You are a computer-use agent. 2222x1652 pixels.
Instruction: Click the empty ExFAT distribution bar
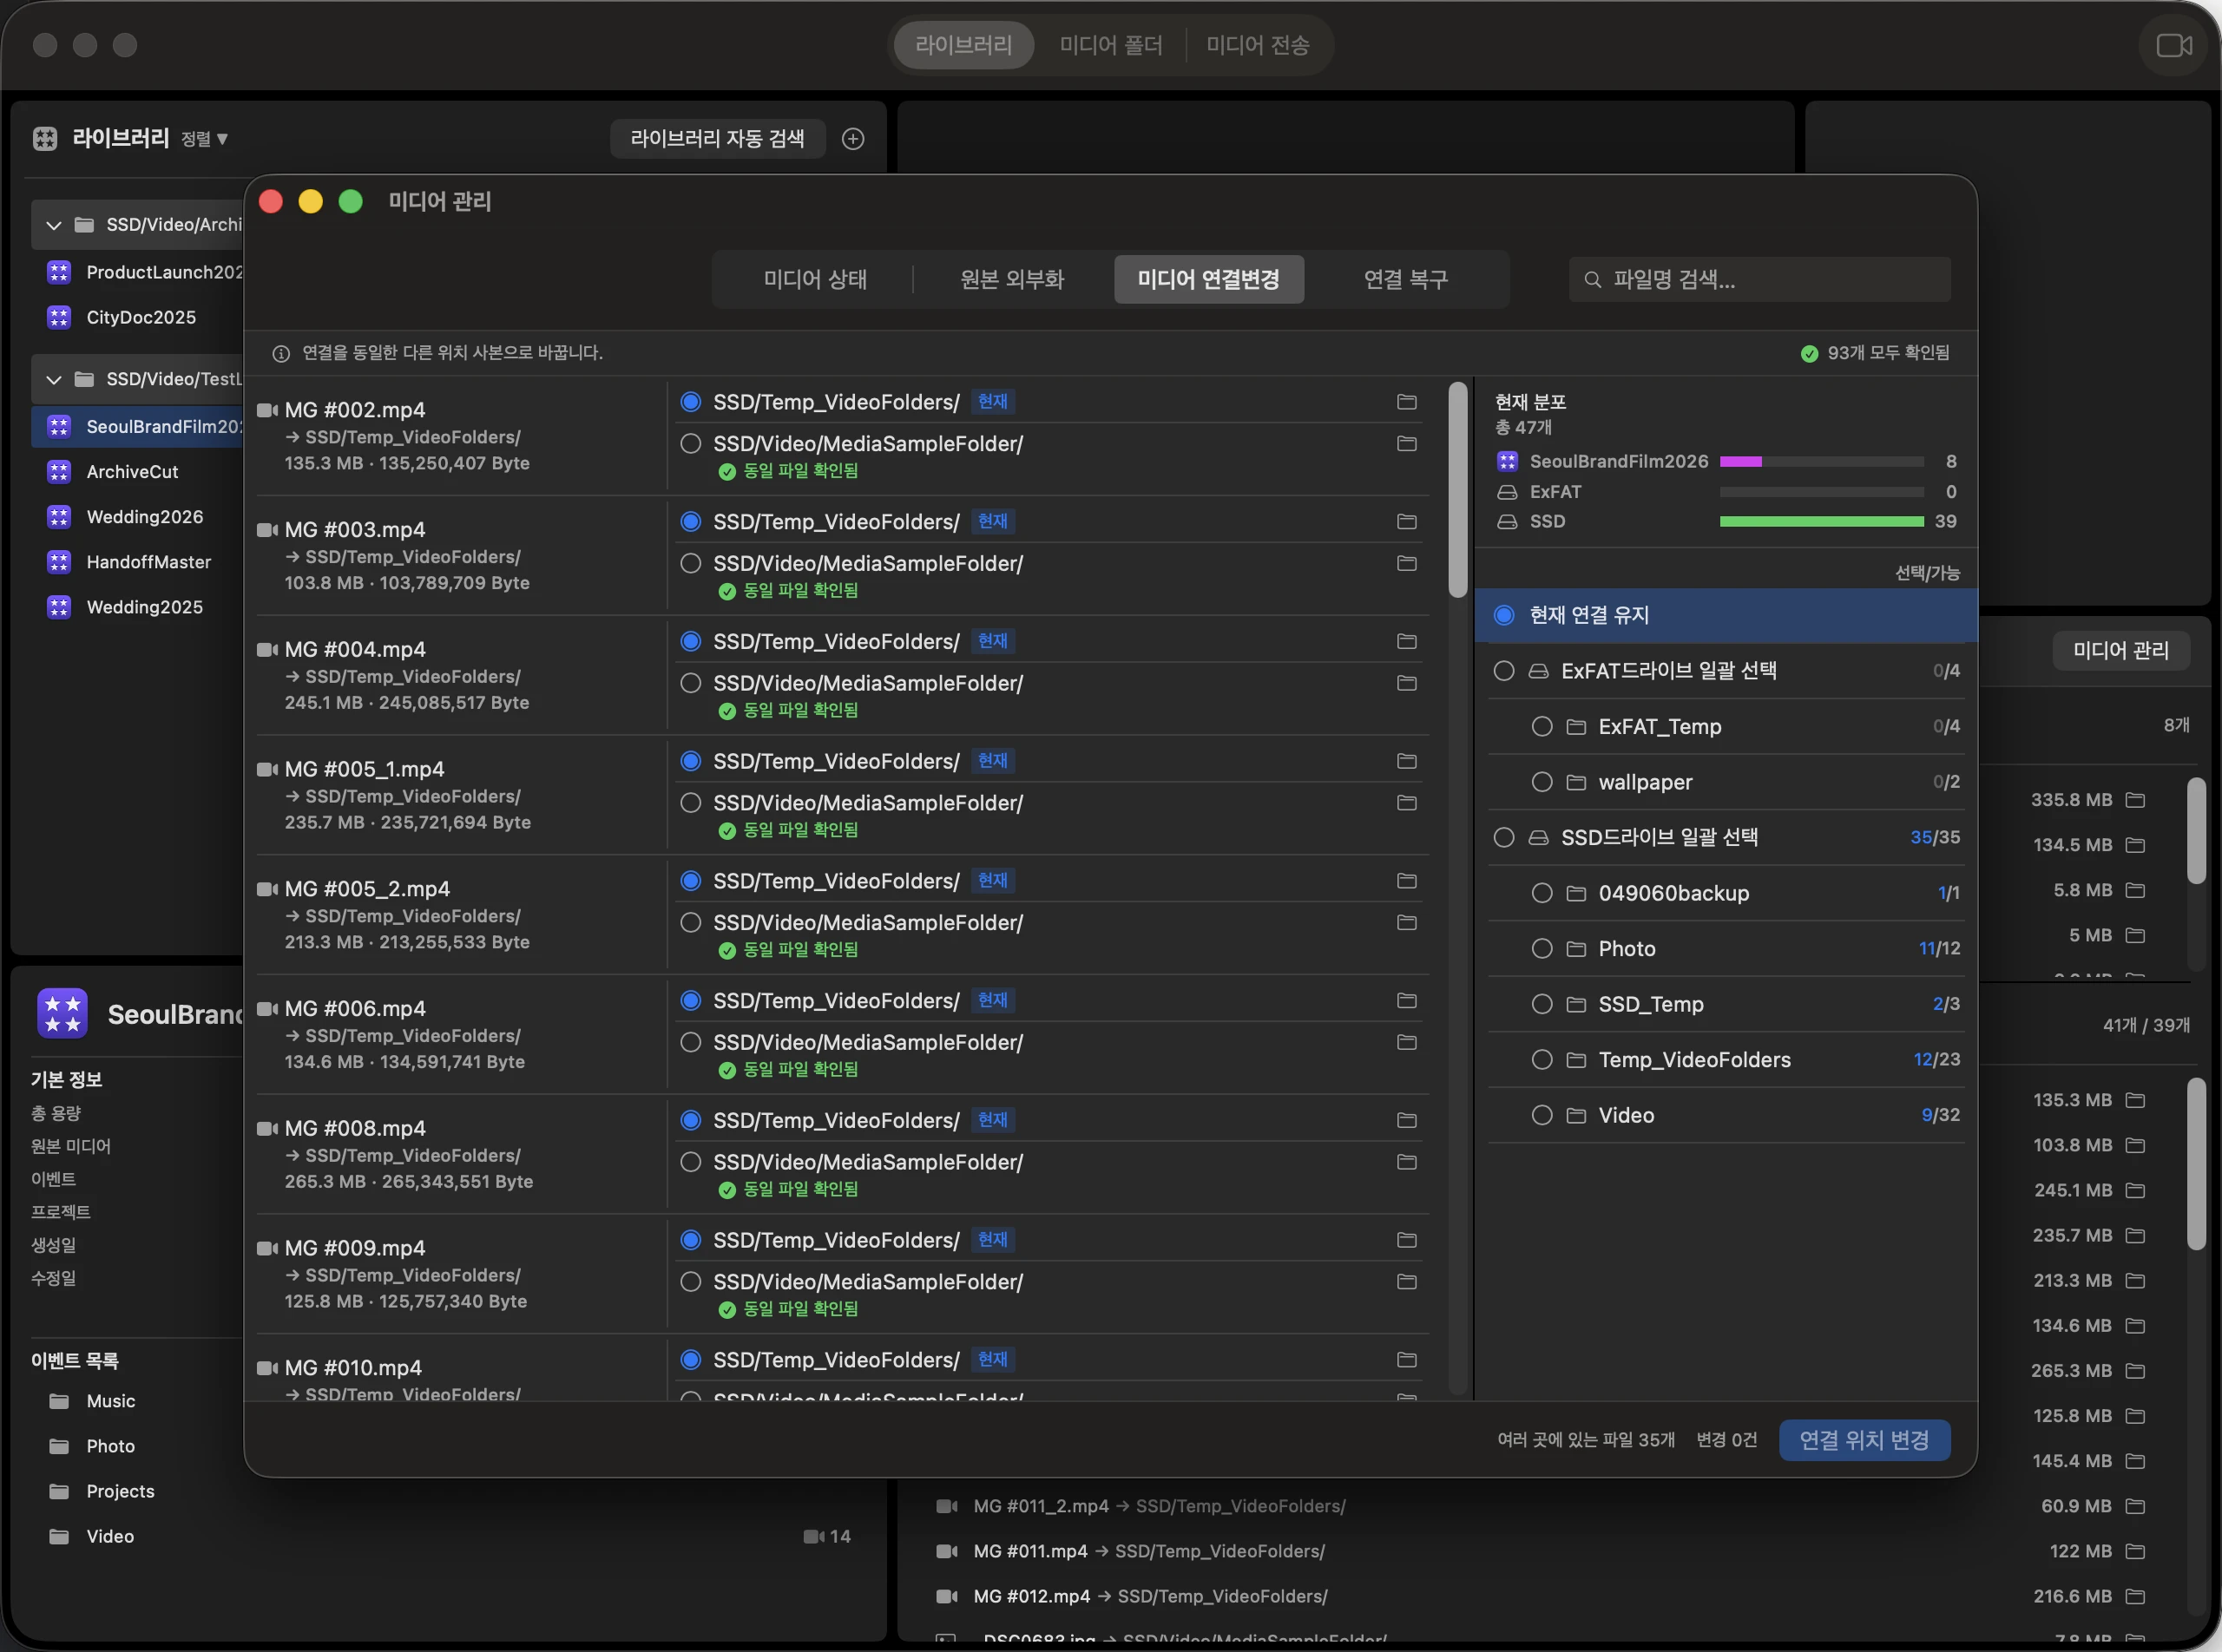(1821, 492)
